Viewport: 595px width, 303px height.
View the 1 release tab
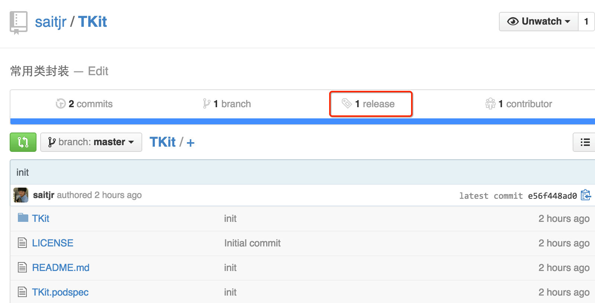(370, 104)
